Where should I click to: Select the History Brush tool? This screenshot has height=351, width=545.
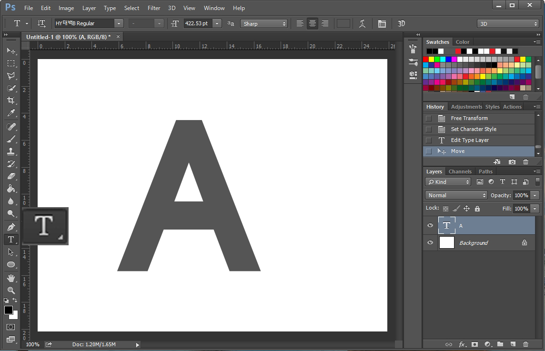click(x=11, y=164)
